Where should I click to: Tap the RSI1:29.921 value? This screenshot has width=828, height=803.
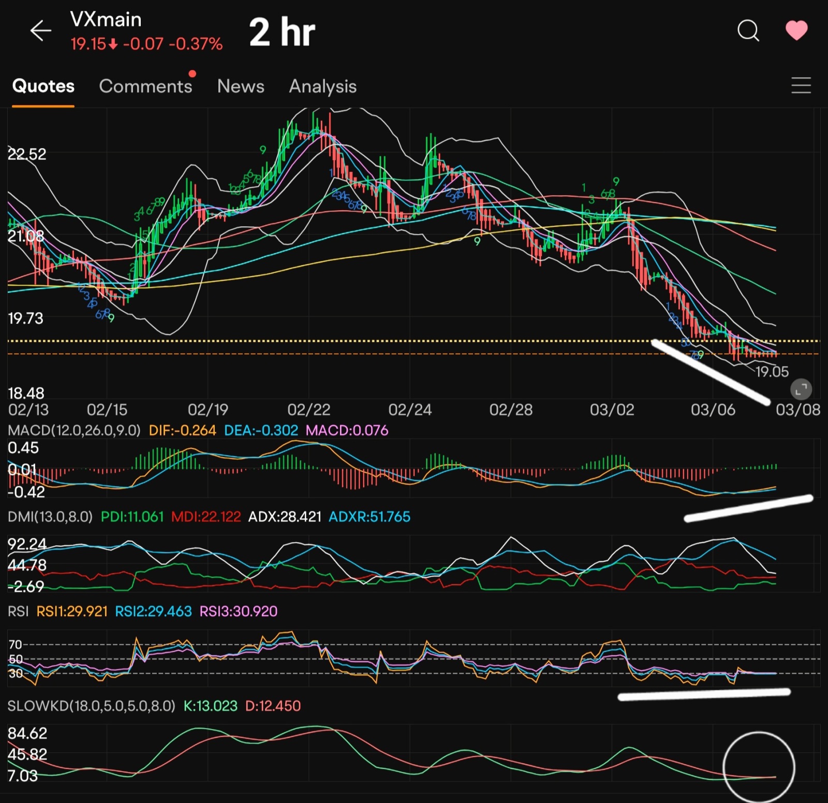coord(72,611)
